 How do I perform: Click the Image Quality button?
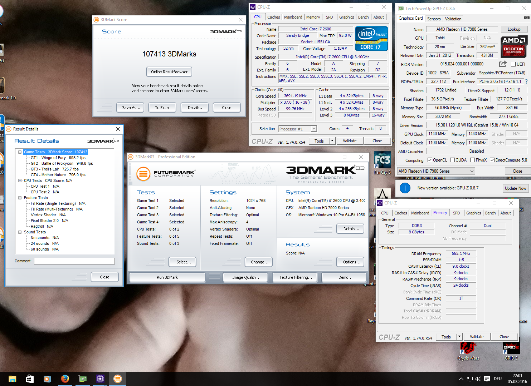246,277
